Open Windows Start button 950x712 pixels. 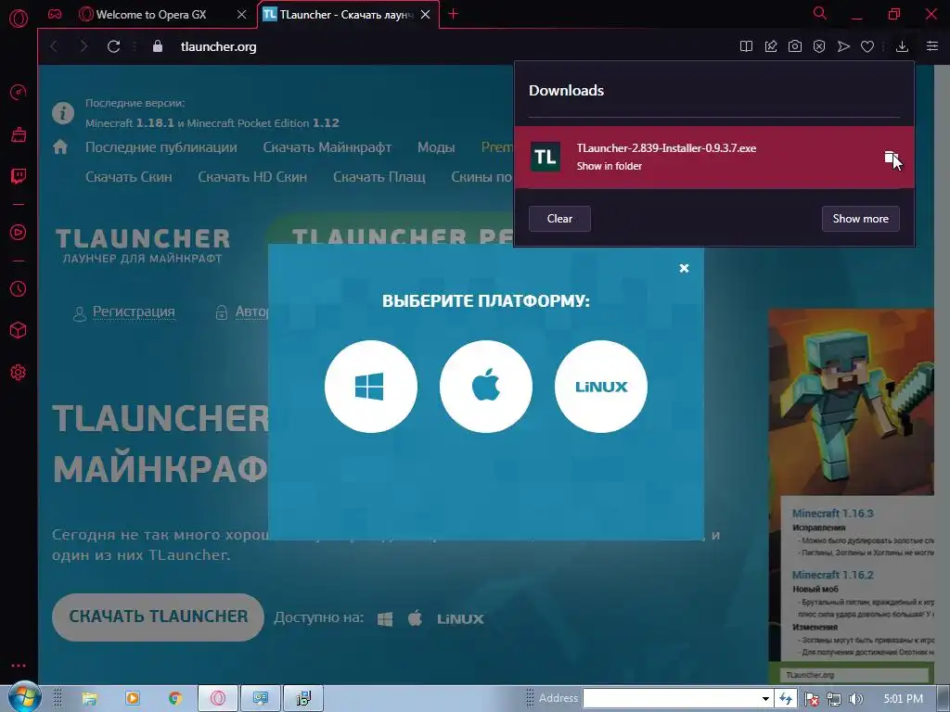[x=24, y=697]
